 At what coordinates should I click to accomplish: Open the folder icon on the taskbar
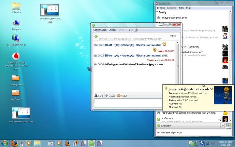pyautogui.click(x=37, y=143)
